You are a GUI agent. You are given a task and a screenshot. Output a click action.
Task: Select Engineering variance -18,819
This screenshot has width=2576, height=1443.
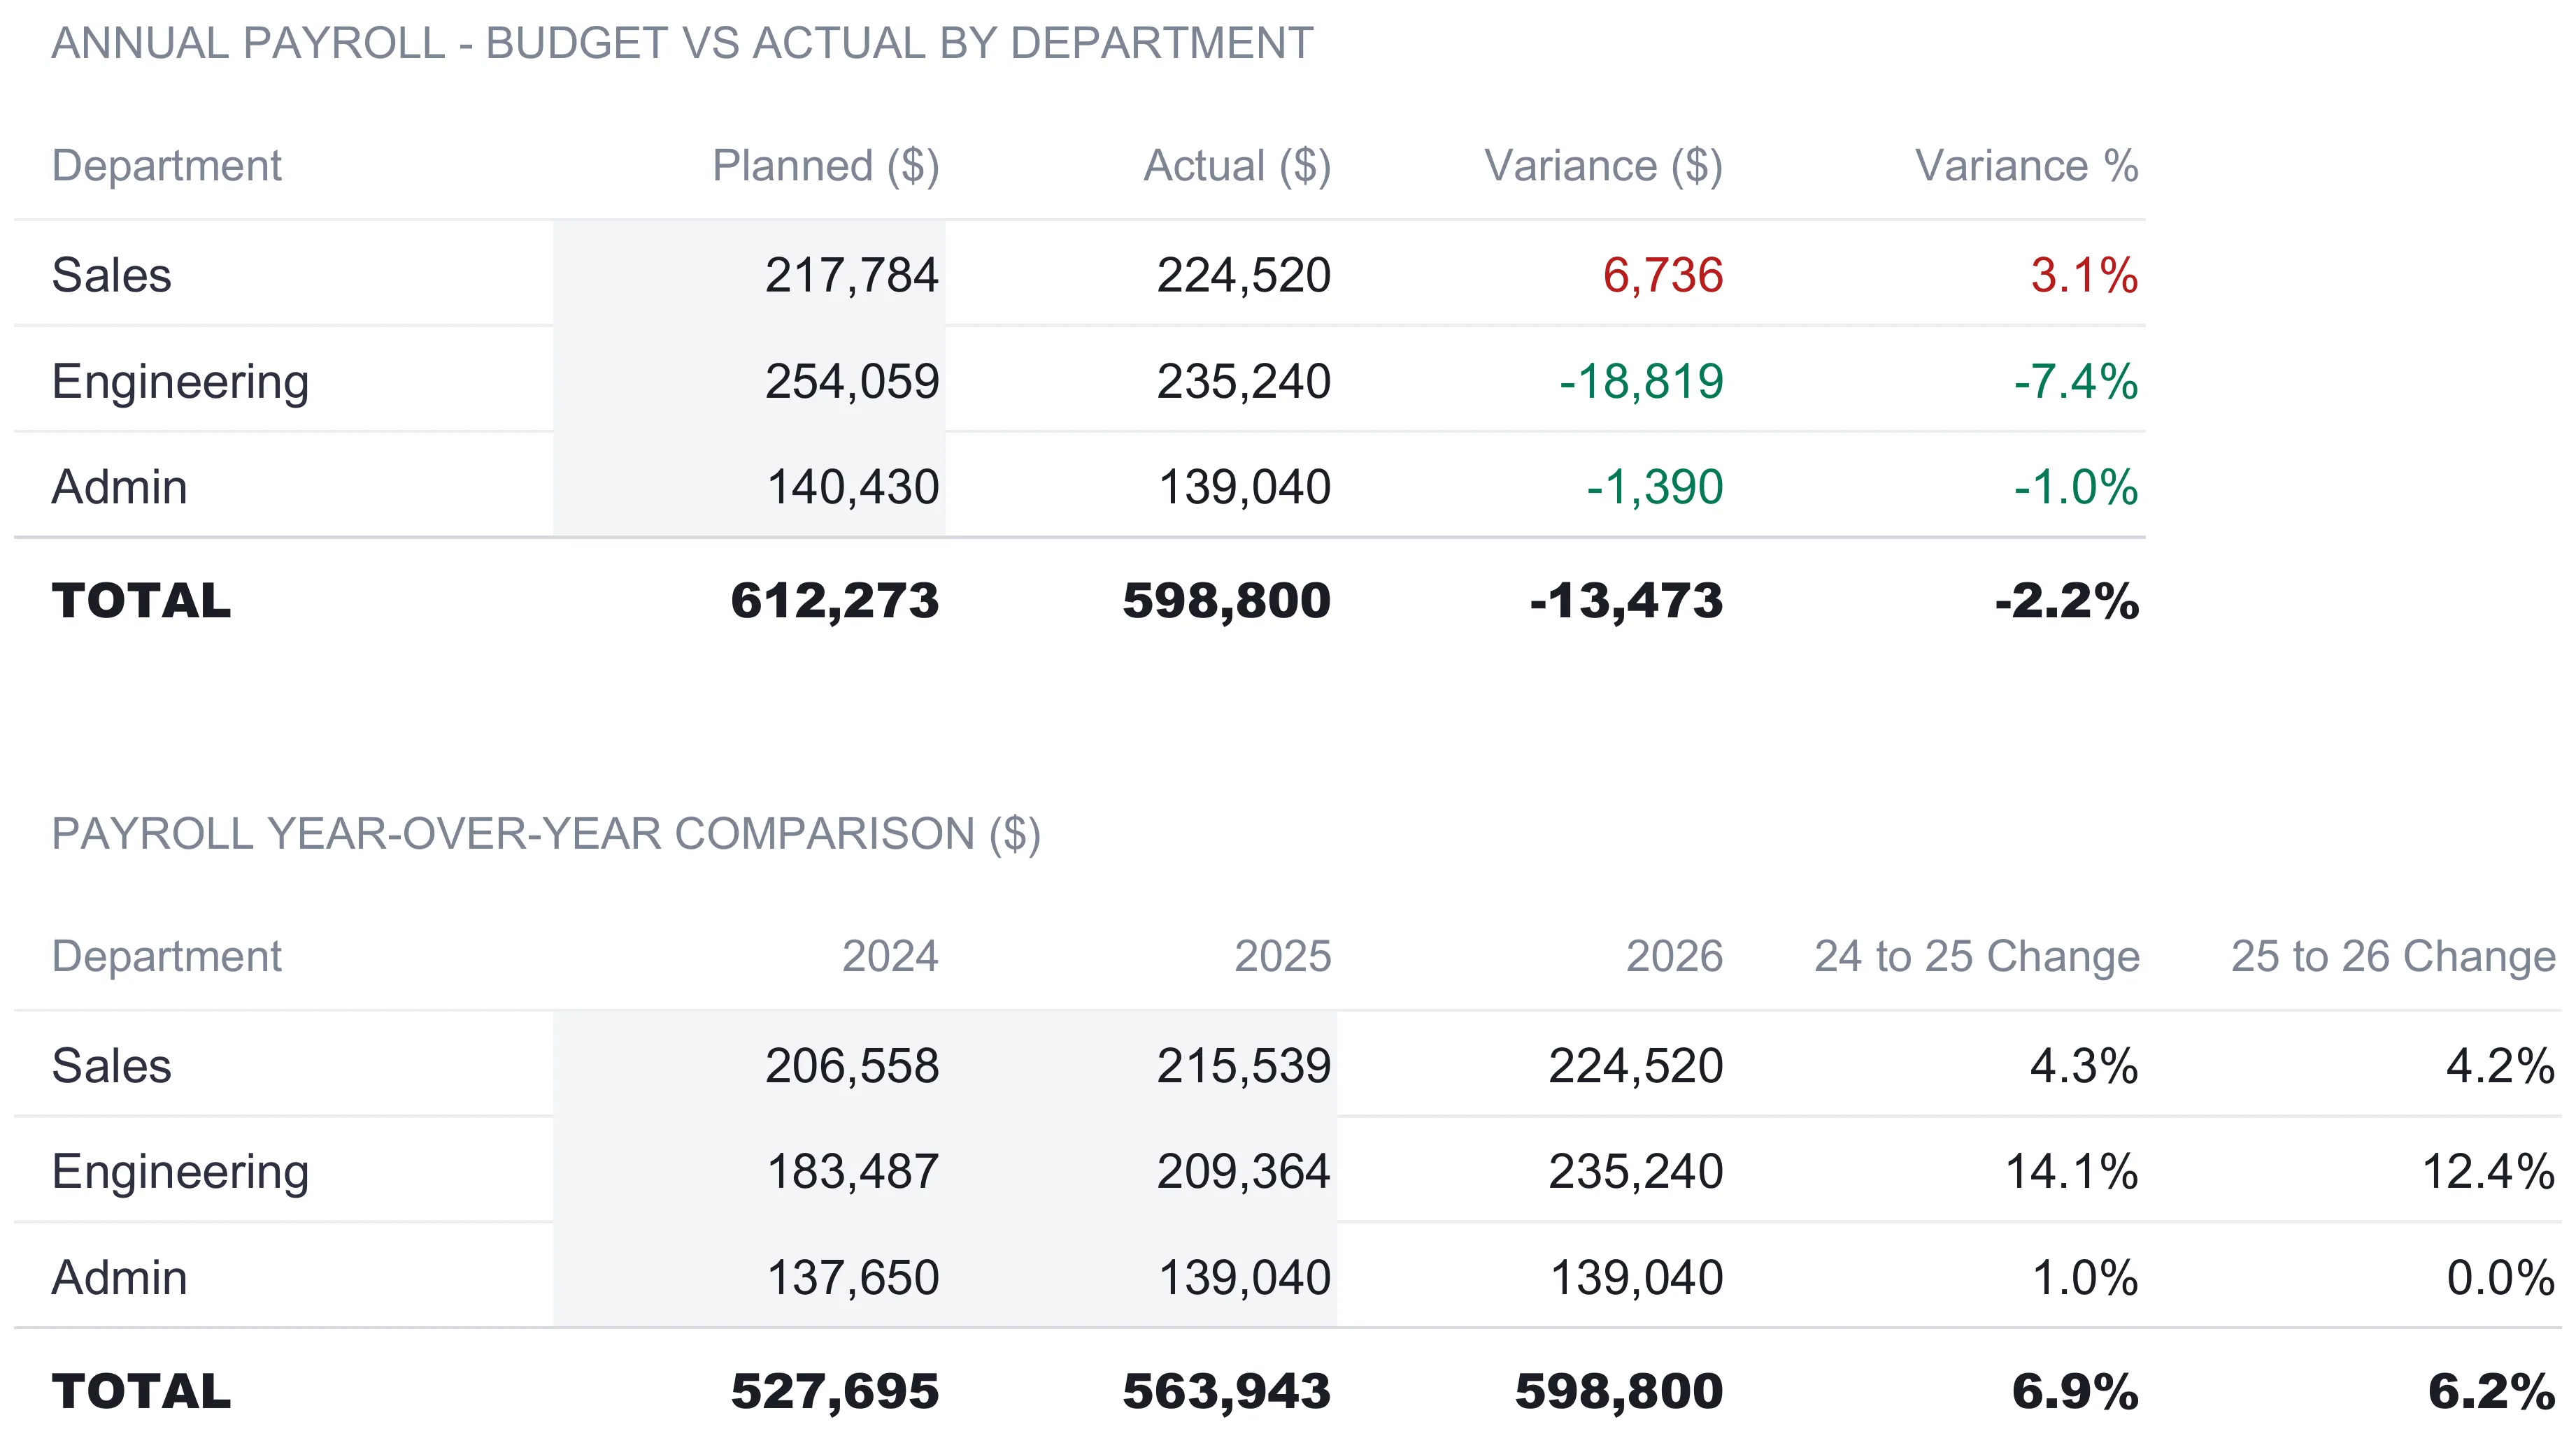tap(1642, 381)
